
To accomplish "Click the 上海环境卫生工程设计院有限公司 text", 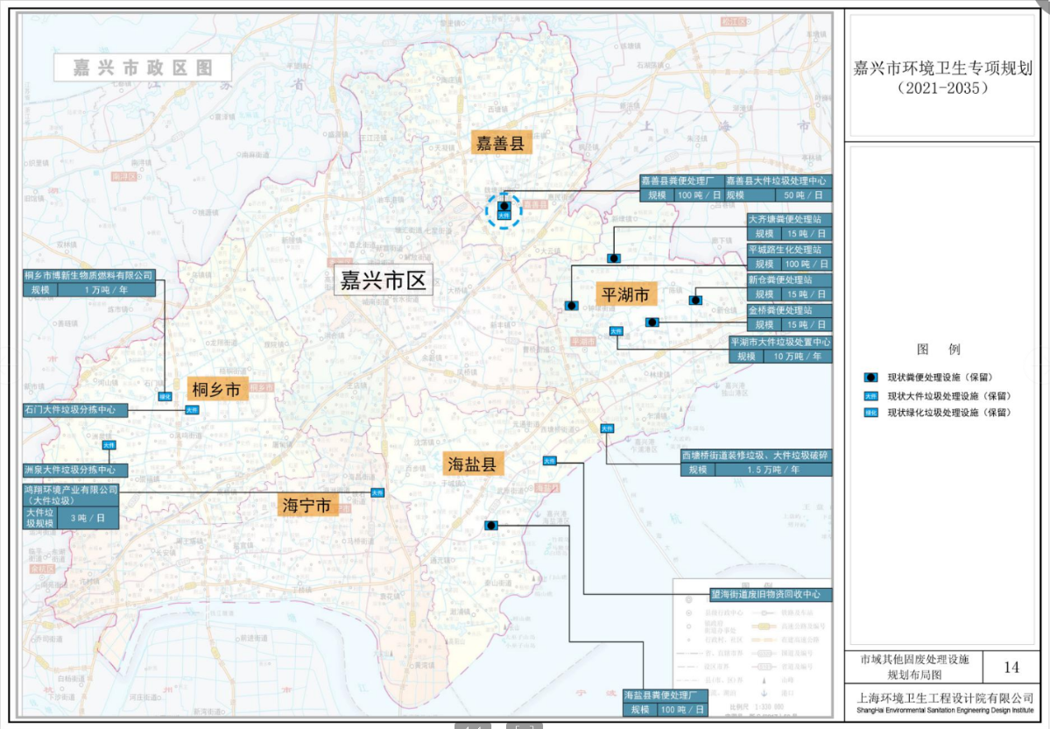I will click(945, 698).
